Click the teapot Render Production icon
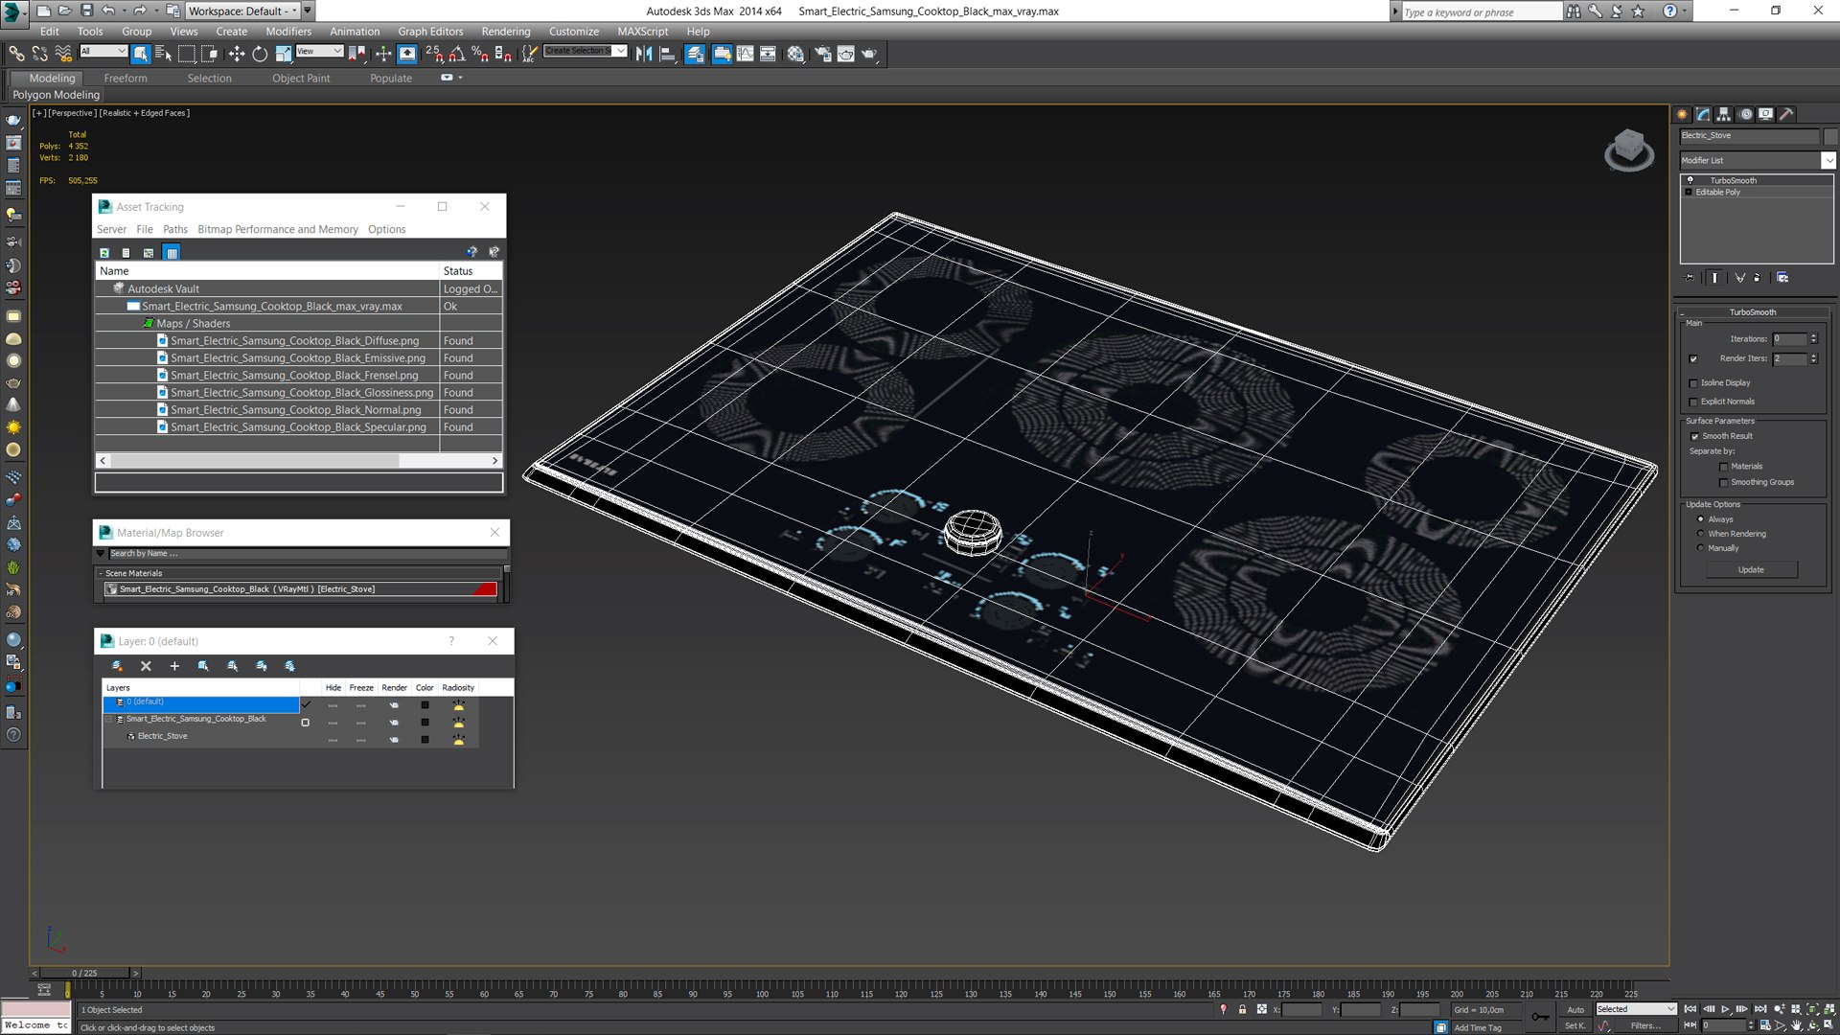 (x=869, y=54)
